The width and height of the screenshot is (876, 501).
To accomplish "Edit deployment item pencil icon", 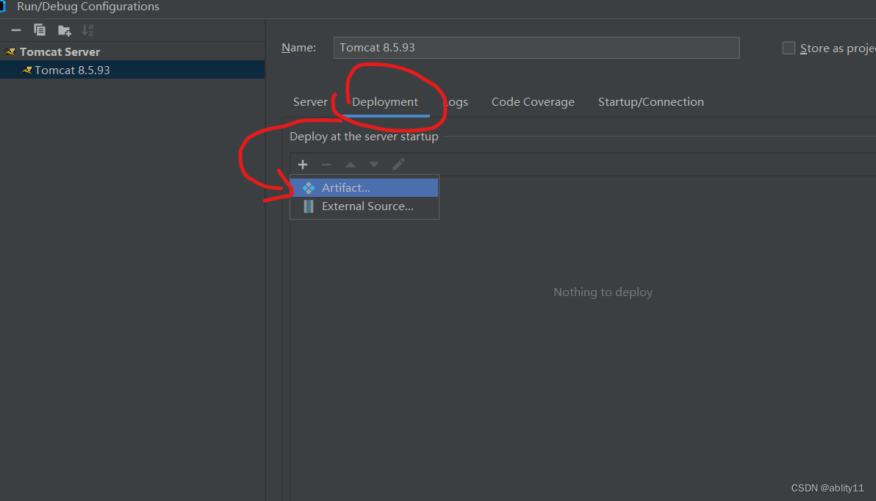I will (x=398, y=165).
